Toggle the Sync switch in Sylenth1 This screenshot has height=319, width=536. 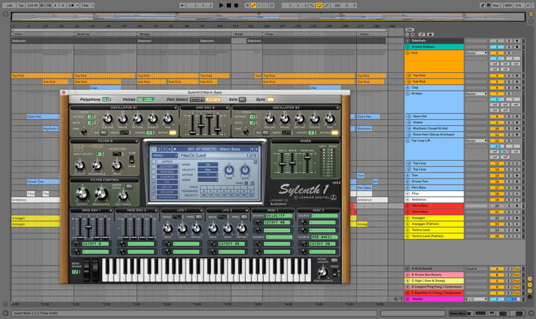pyautogui.click(x=271, y=99)
